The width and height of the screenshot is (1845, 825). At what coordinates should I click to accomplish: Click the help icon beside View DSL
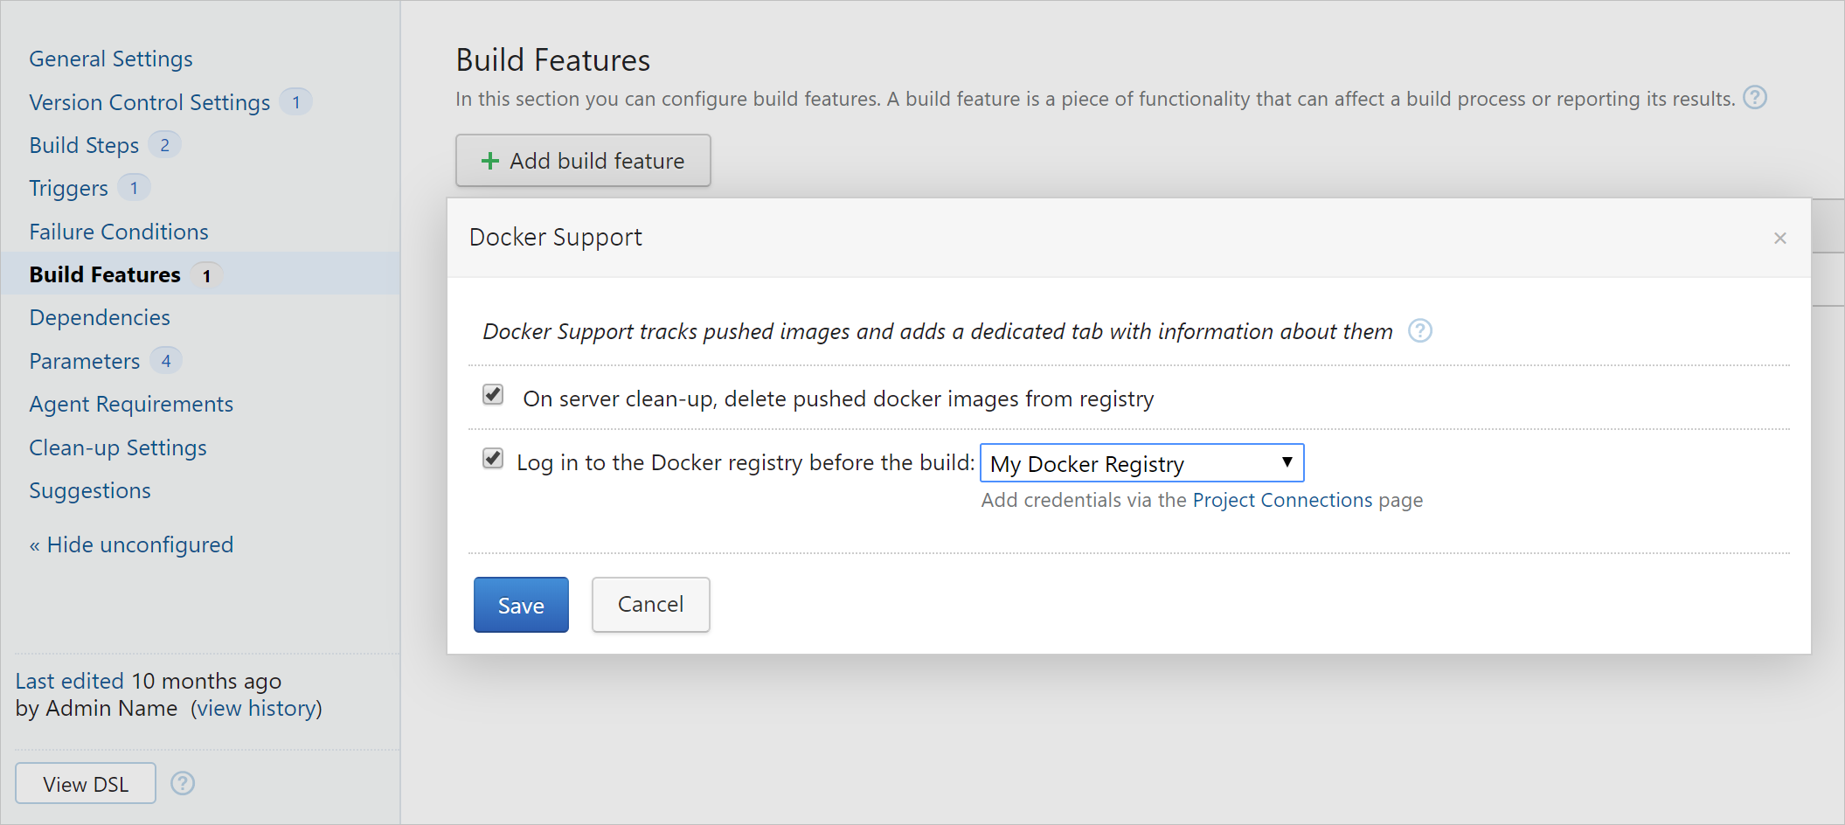coord(183,783)
